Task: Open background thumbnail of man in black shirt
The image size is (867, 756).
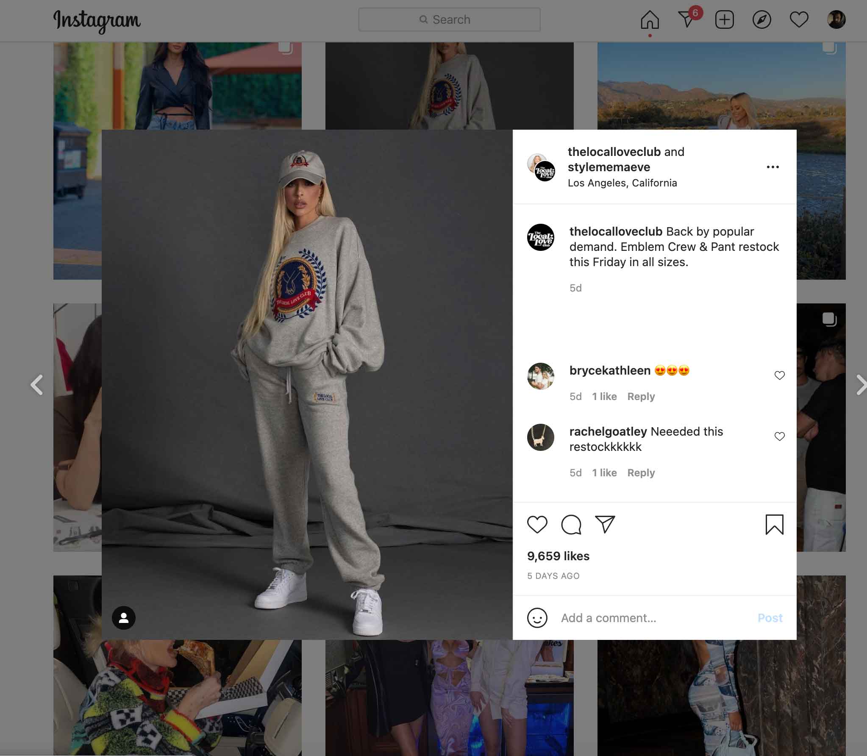Action: tap(821, 427)
